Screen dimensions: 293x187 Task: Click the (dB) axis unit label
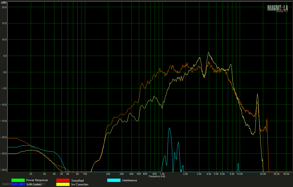click(x=4, y=2)
